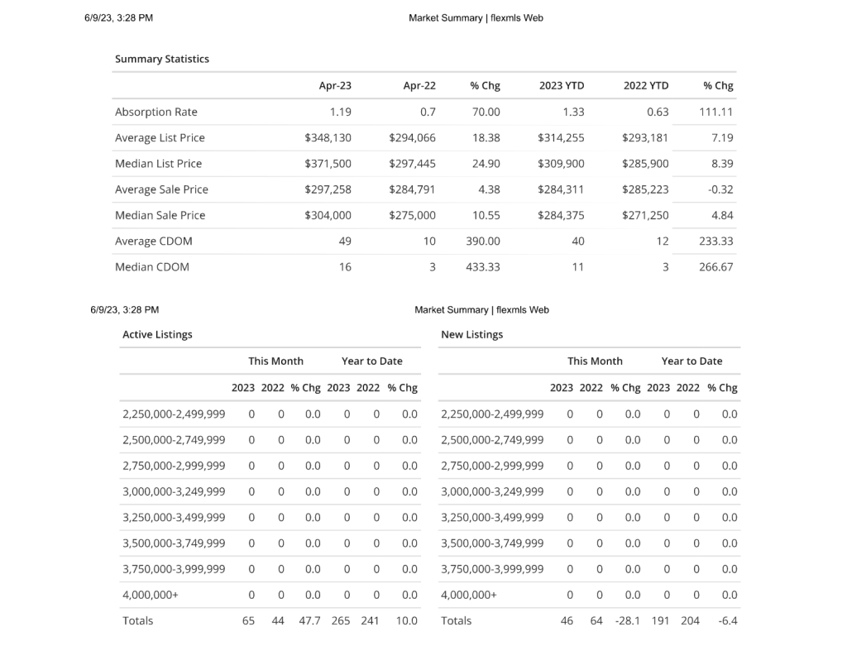This screenshot has height=646, width=847.
Task: Click the Average CDOM row label
Action: (x=153, y=242)
